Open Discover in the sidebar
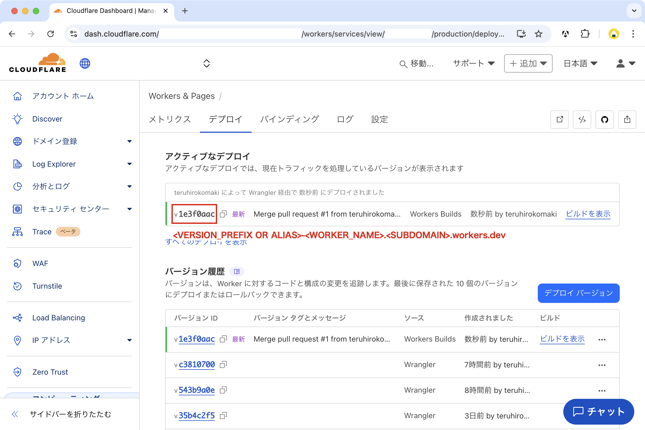The width and height of the screenshot is (645, 430). tap(47, 119)
